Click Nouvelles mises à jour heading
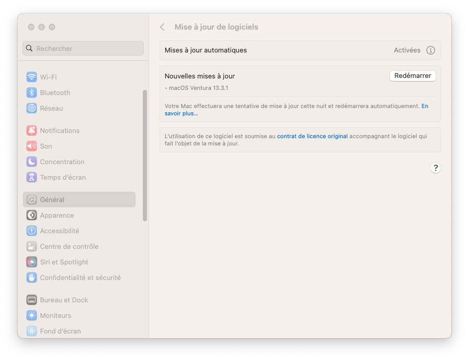Viewport: 469px width, 360px height. click(x=200, y=76)
